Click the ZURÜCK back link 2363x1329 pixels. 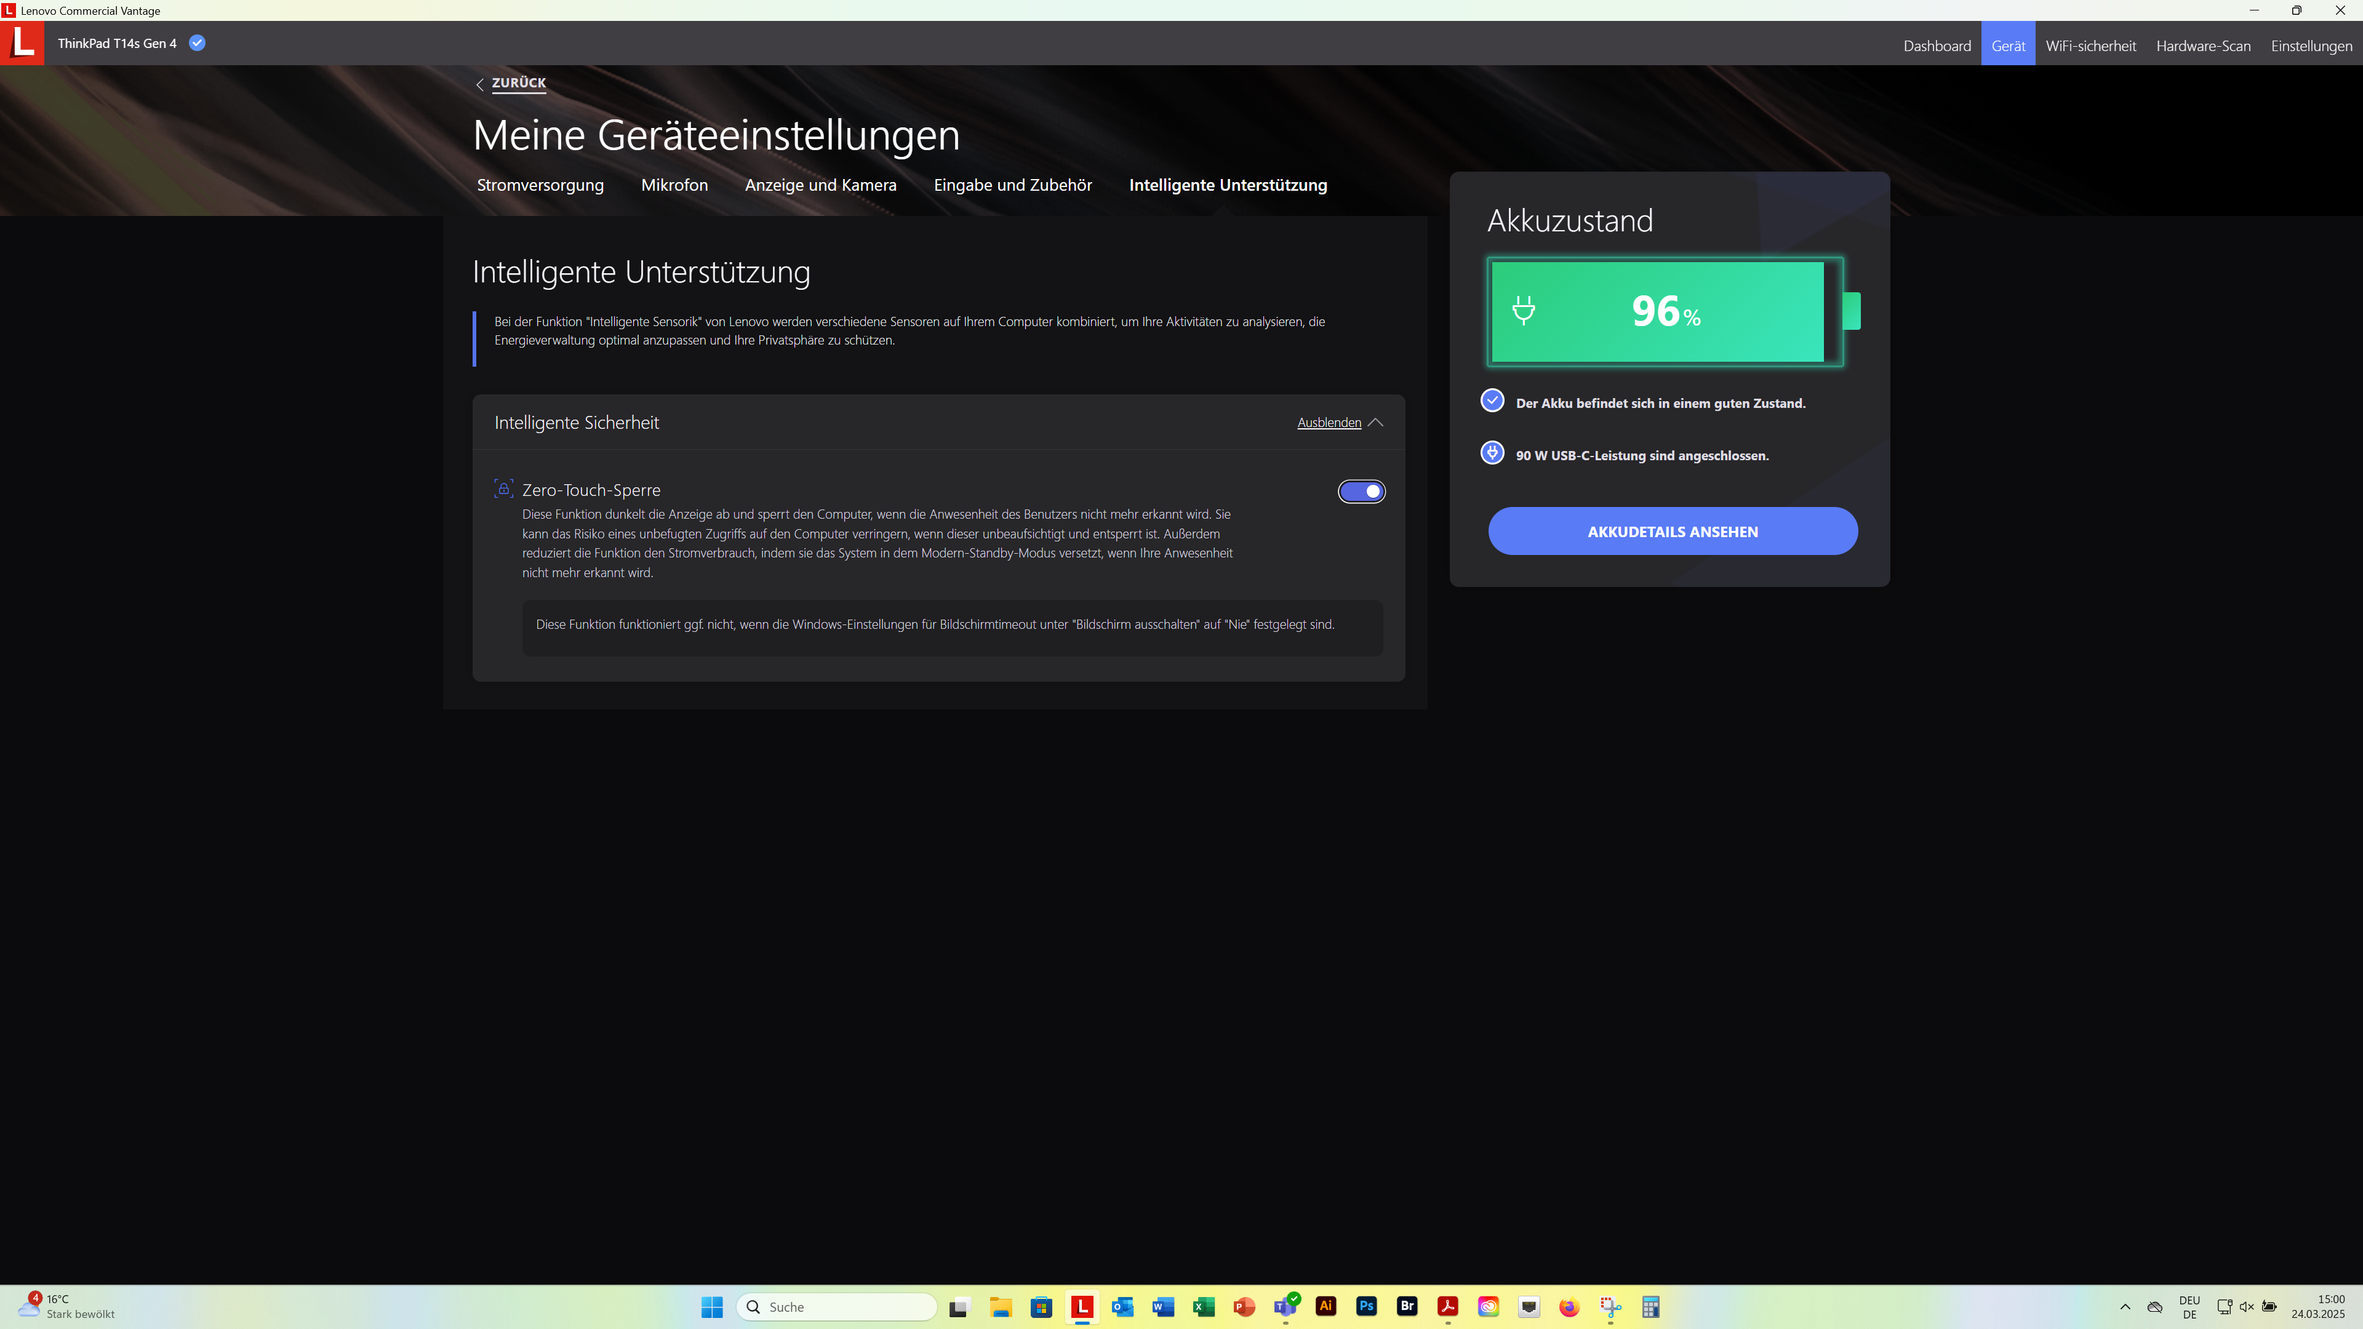[518, 82]
